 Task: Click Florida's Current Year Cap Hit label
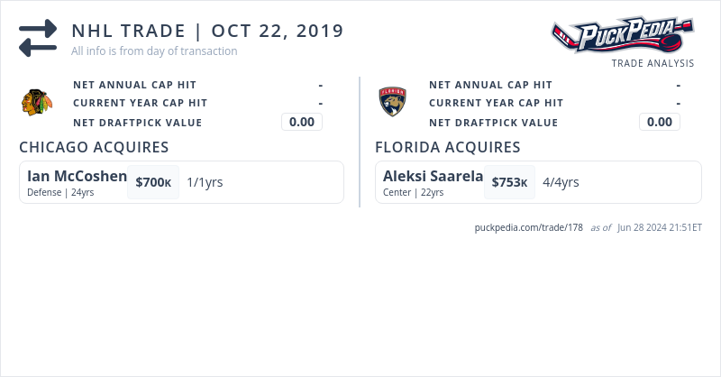click(x=496, y=103)
